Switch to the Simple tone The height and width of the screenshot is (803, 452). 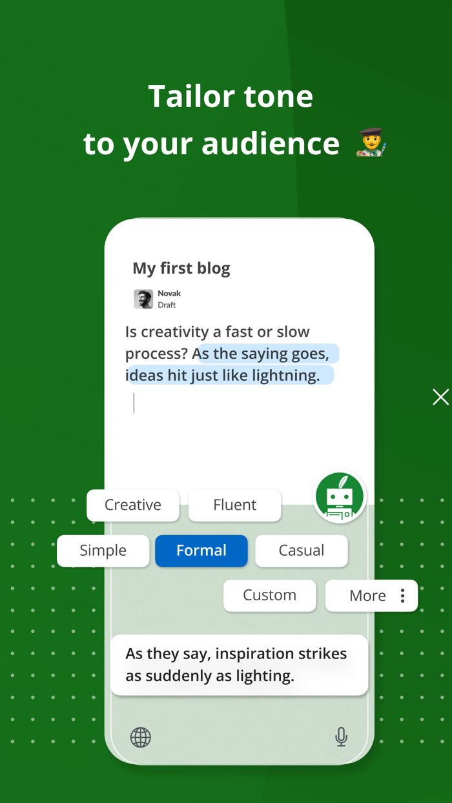[x=103, y=550]
